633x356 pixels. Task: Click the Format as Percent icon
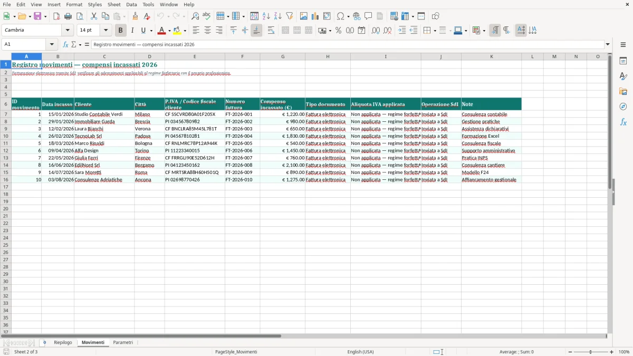(339, 31)
